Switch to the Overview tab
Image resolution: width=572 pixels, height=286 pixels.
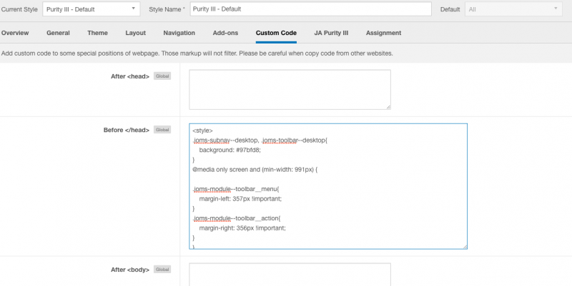[x=15, y=33]
